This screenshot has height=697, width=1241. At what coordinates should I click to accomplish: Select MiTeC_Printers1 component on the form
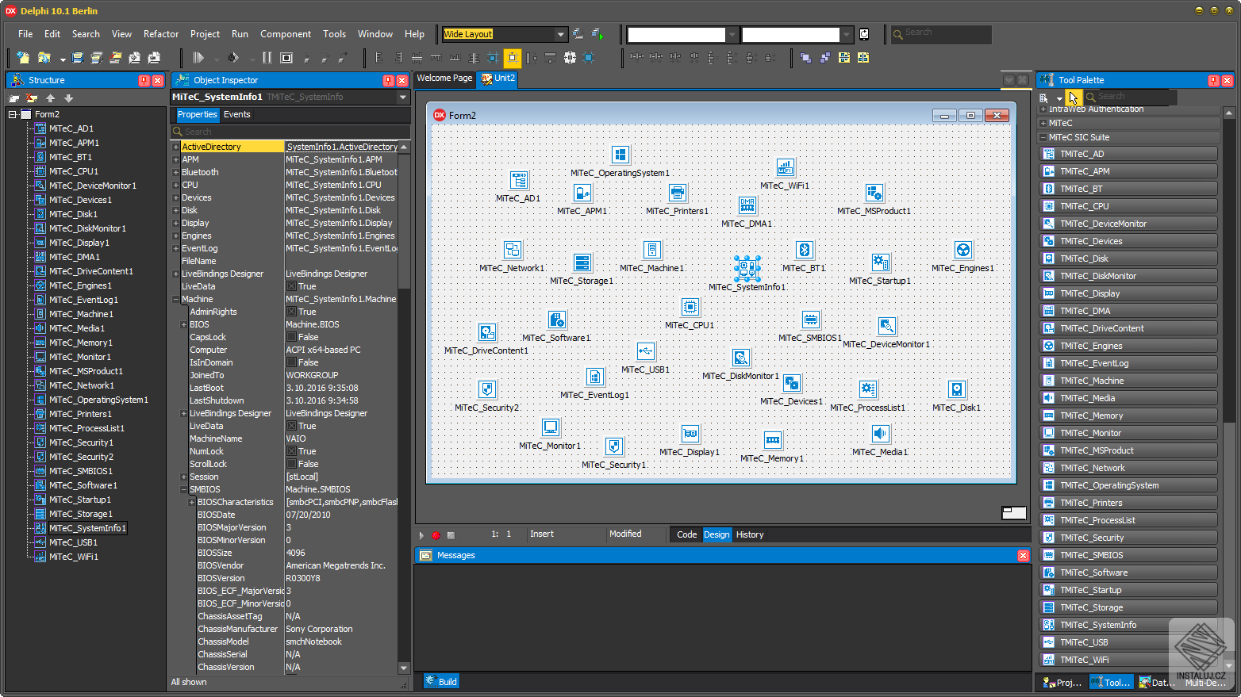coord(677,193)
